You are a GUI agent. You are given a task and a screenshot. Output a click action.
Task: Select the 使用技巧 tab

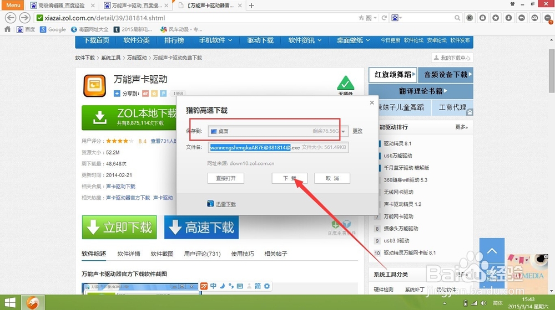243,254
